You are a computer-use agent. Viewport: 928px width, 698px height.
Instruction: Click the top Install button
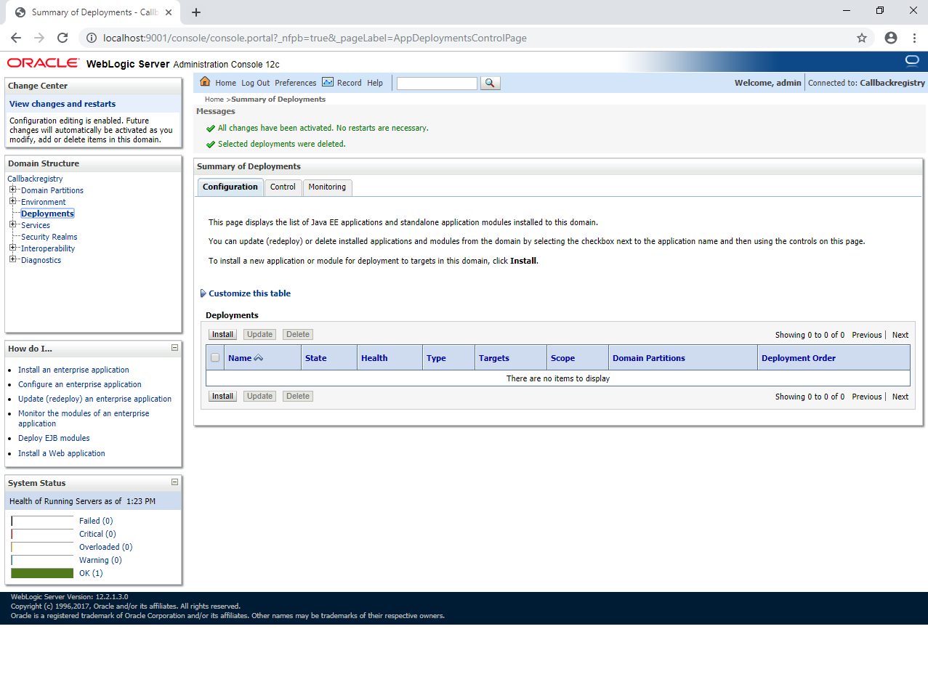click(222, 335)
